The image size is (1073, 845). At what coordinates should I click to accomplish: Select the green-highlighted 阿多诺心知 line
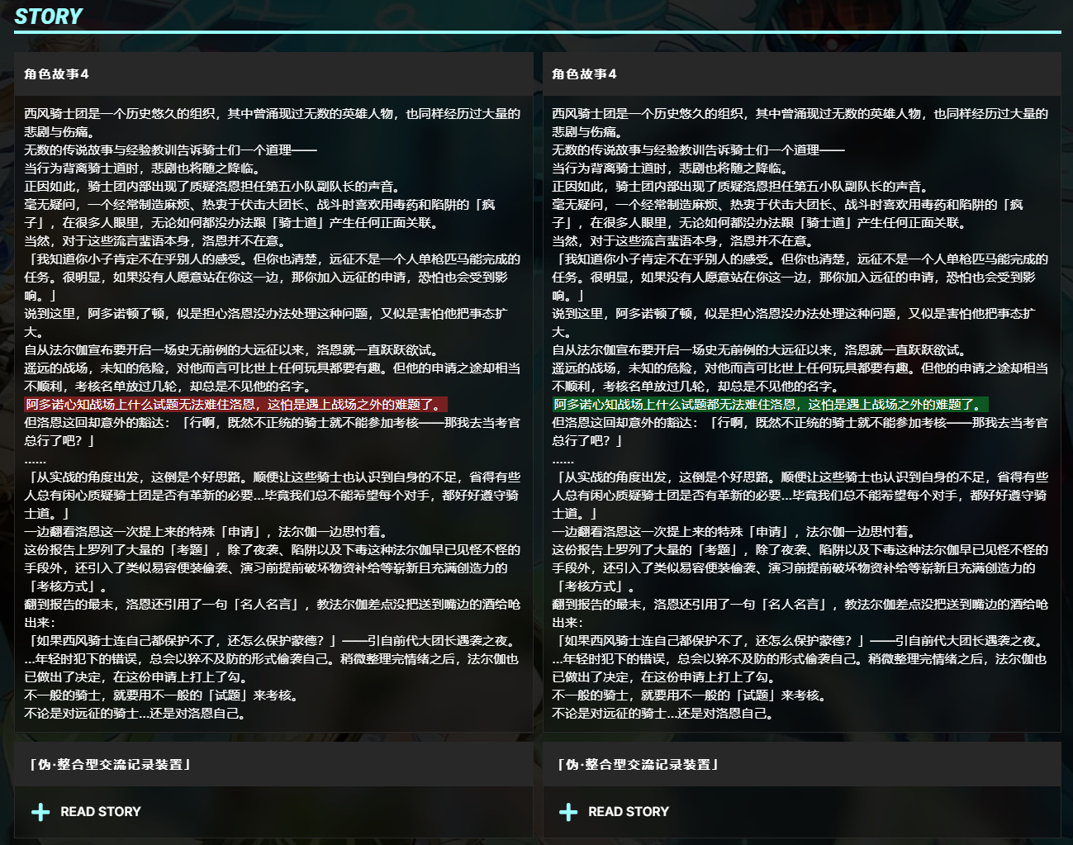[770, 405]
